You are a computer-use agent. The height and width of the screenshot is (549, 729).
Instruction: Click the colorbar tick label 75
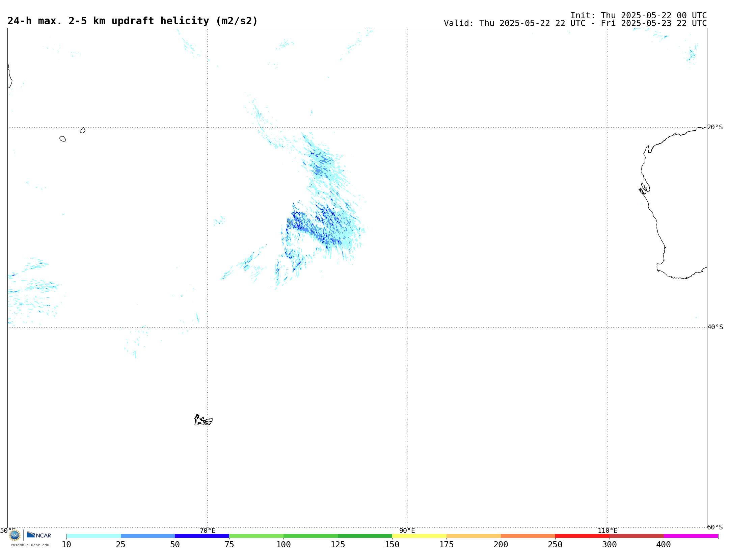click(230, 545)
